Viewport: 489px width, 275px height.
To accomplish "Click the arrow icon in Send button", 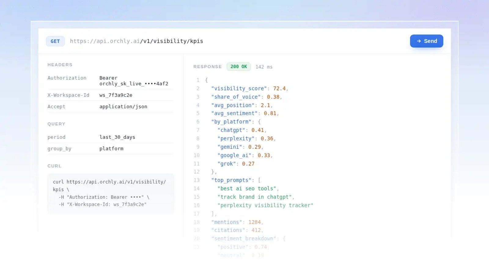I will [419, 41].
